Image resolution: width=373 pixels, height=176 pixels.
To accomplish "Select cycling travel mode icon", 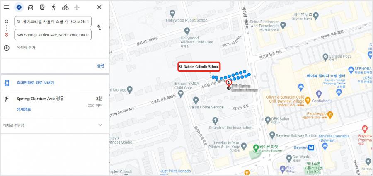I will (65, 7).
